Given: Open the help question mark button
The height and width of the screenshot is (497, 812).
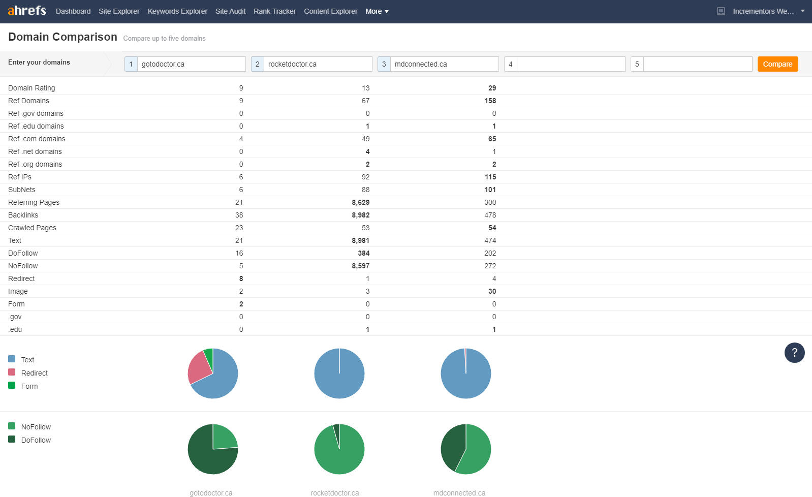Looking at the screenshot, I should click(794, 353).
